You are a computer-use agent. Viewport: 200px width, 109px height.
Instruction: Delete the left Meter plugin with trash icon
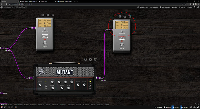tap(52, 15)
